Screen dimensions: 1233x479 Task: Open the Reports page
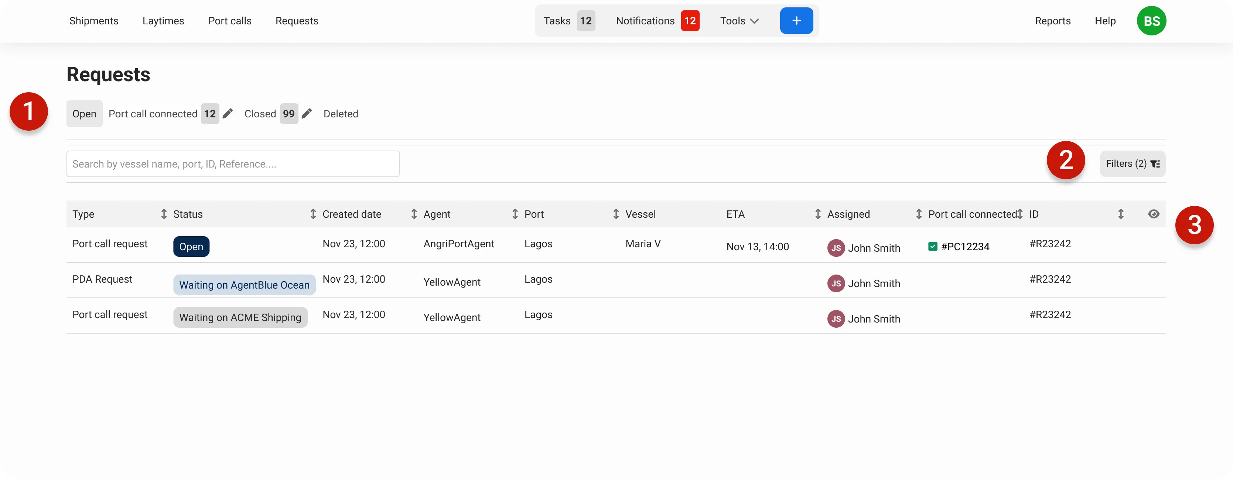point(1052,21)
